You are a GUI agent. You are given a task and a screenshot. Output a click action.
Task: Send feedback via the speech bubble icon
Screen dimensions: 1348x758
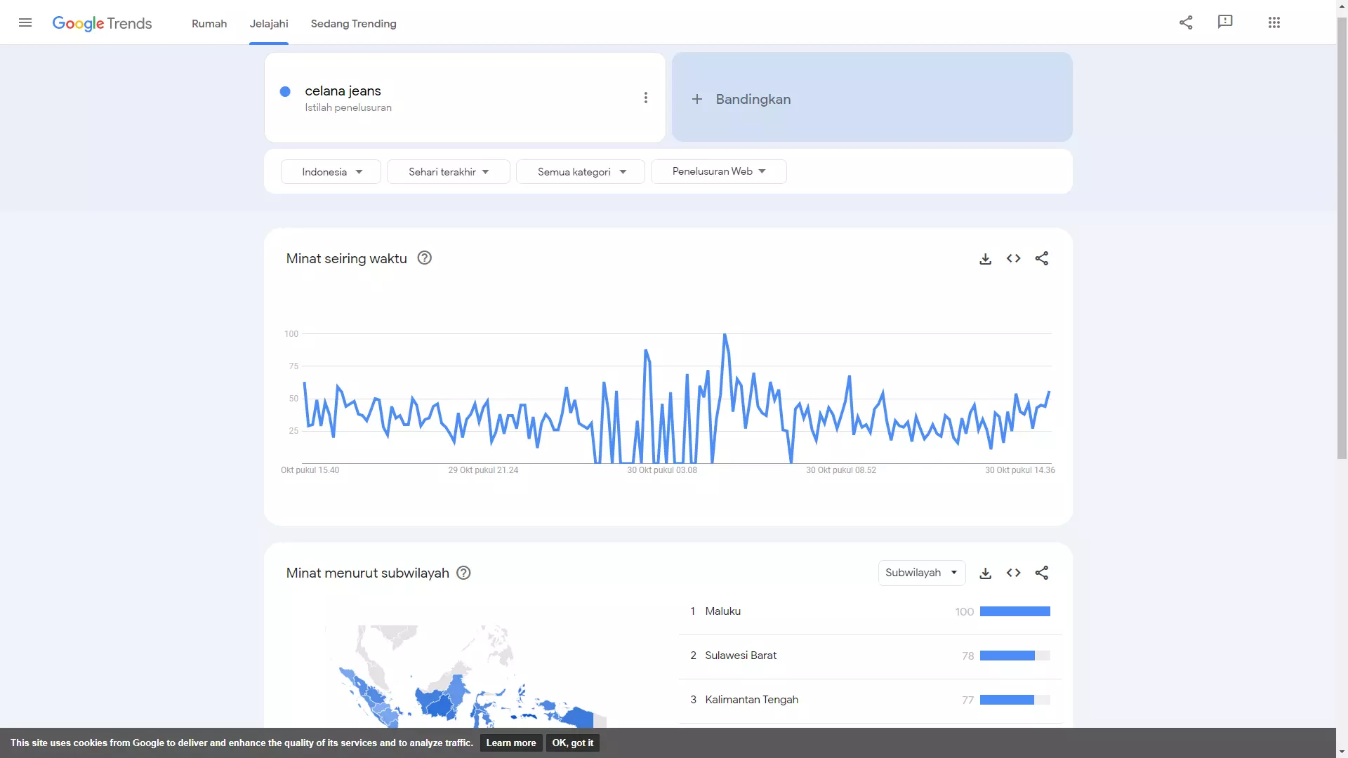coord(1224,22)
